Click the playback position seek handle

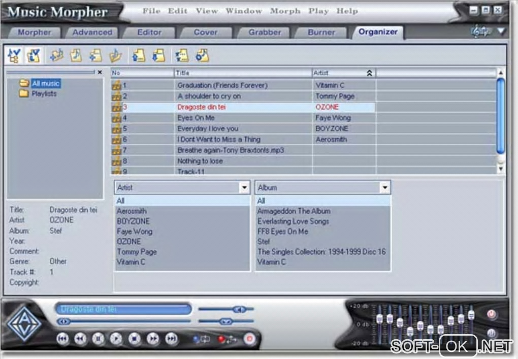pyautogui.click(x=64, y=321)
